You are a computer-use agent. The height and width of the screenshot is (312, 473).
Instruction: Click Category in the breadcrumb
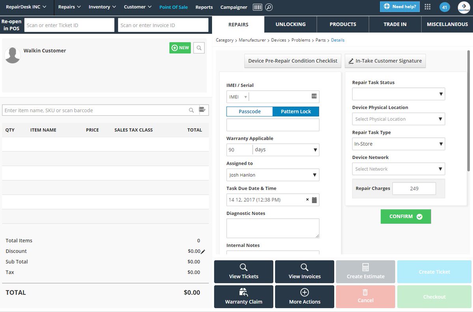click(225, 40)
